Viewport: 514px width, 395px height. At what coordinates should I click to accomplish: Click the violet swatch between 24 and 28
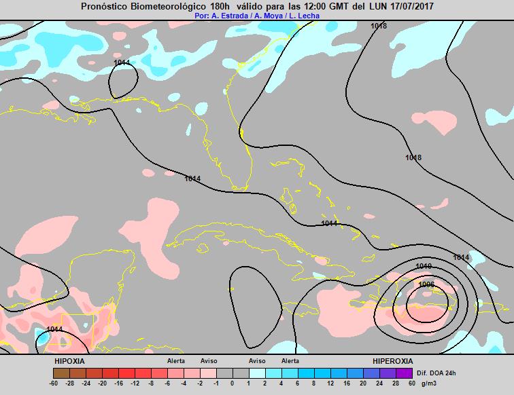pyautogui.click(x=388, y=373)
